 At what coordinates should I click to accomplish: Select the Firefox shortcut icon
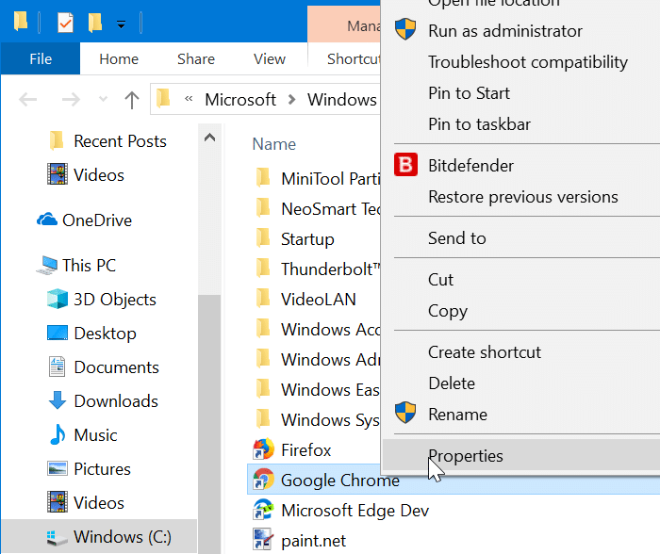coord(263,449)
